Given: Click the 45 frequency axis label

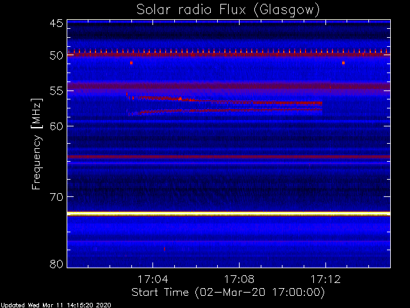Looking at the screenshot, I should pos(56,24).
